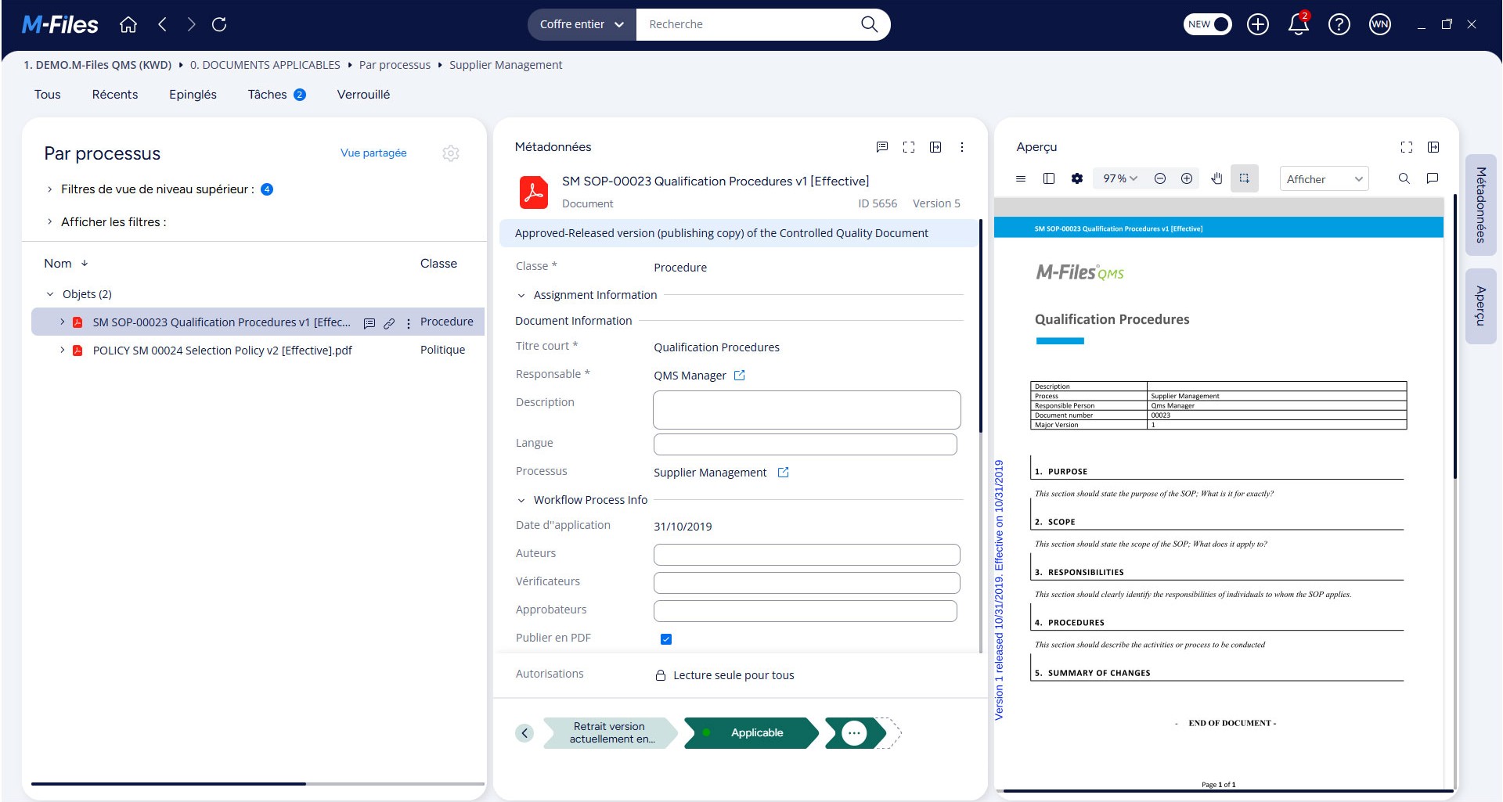Toggle the preview sidebar panel
This screenshot has width=1503, height=802.
1049,179
